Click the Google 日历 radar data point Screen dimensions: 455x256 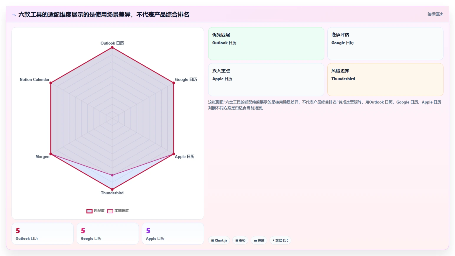pos(174,83)
